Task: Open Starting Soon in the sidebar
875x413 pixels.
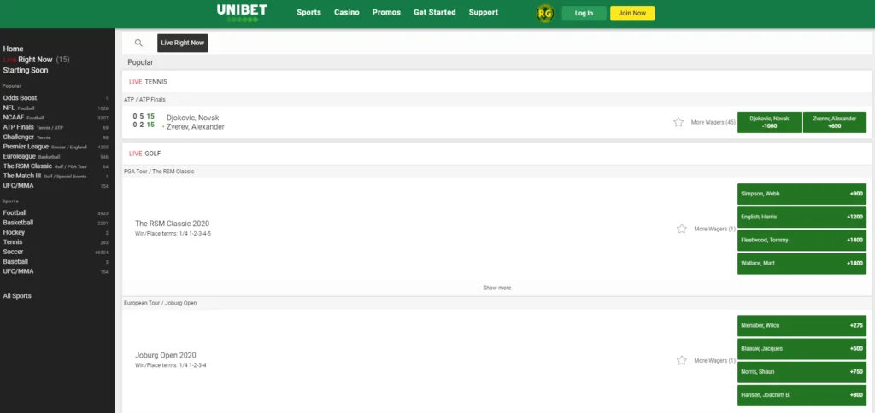Action: point(26,70)
